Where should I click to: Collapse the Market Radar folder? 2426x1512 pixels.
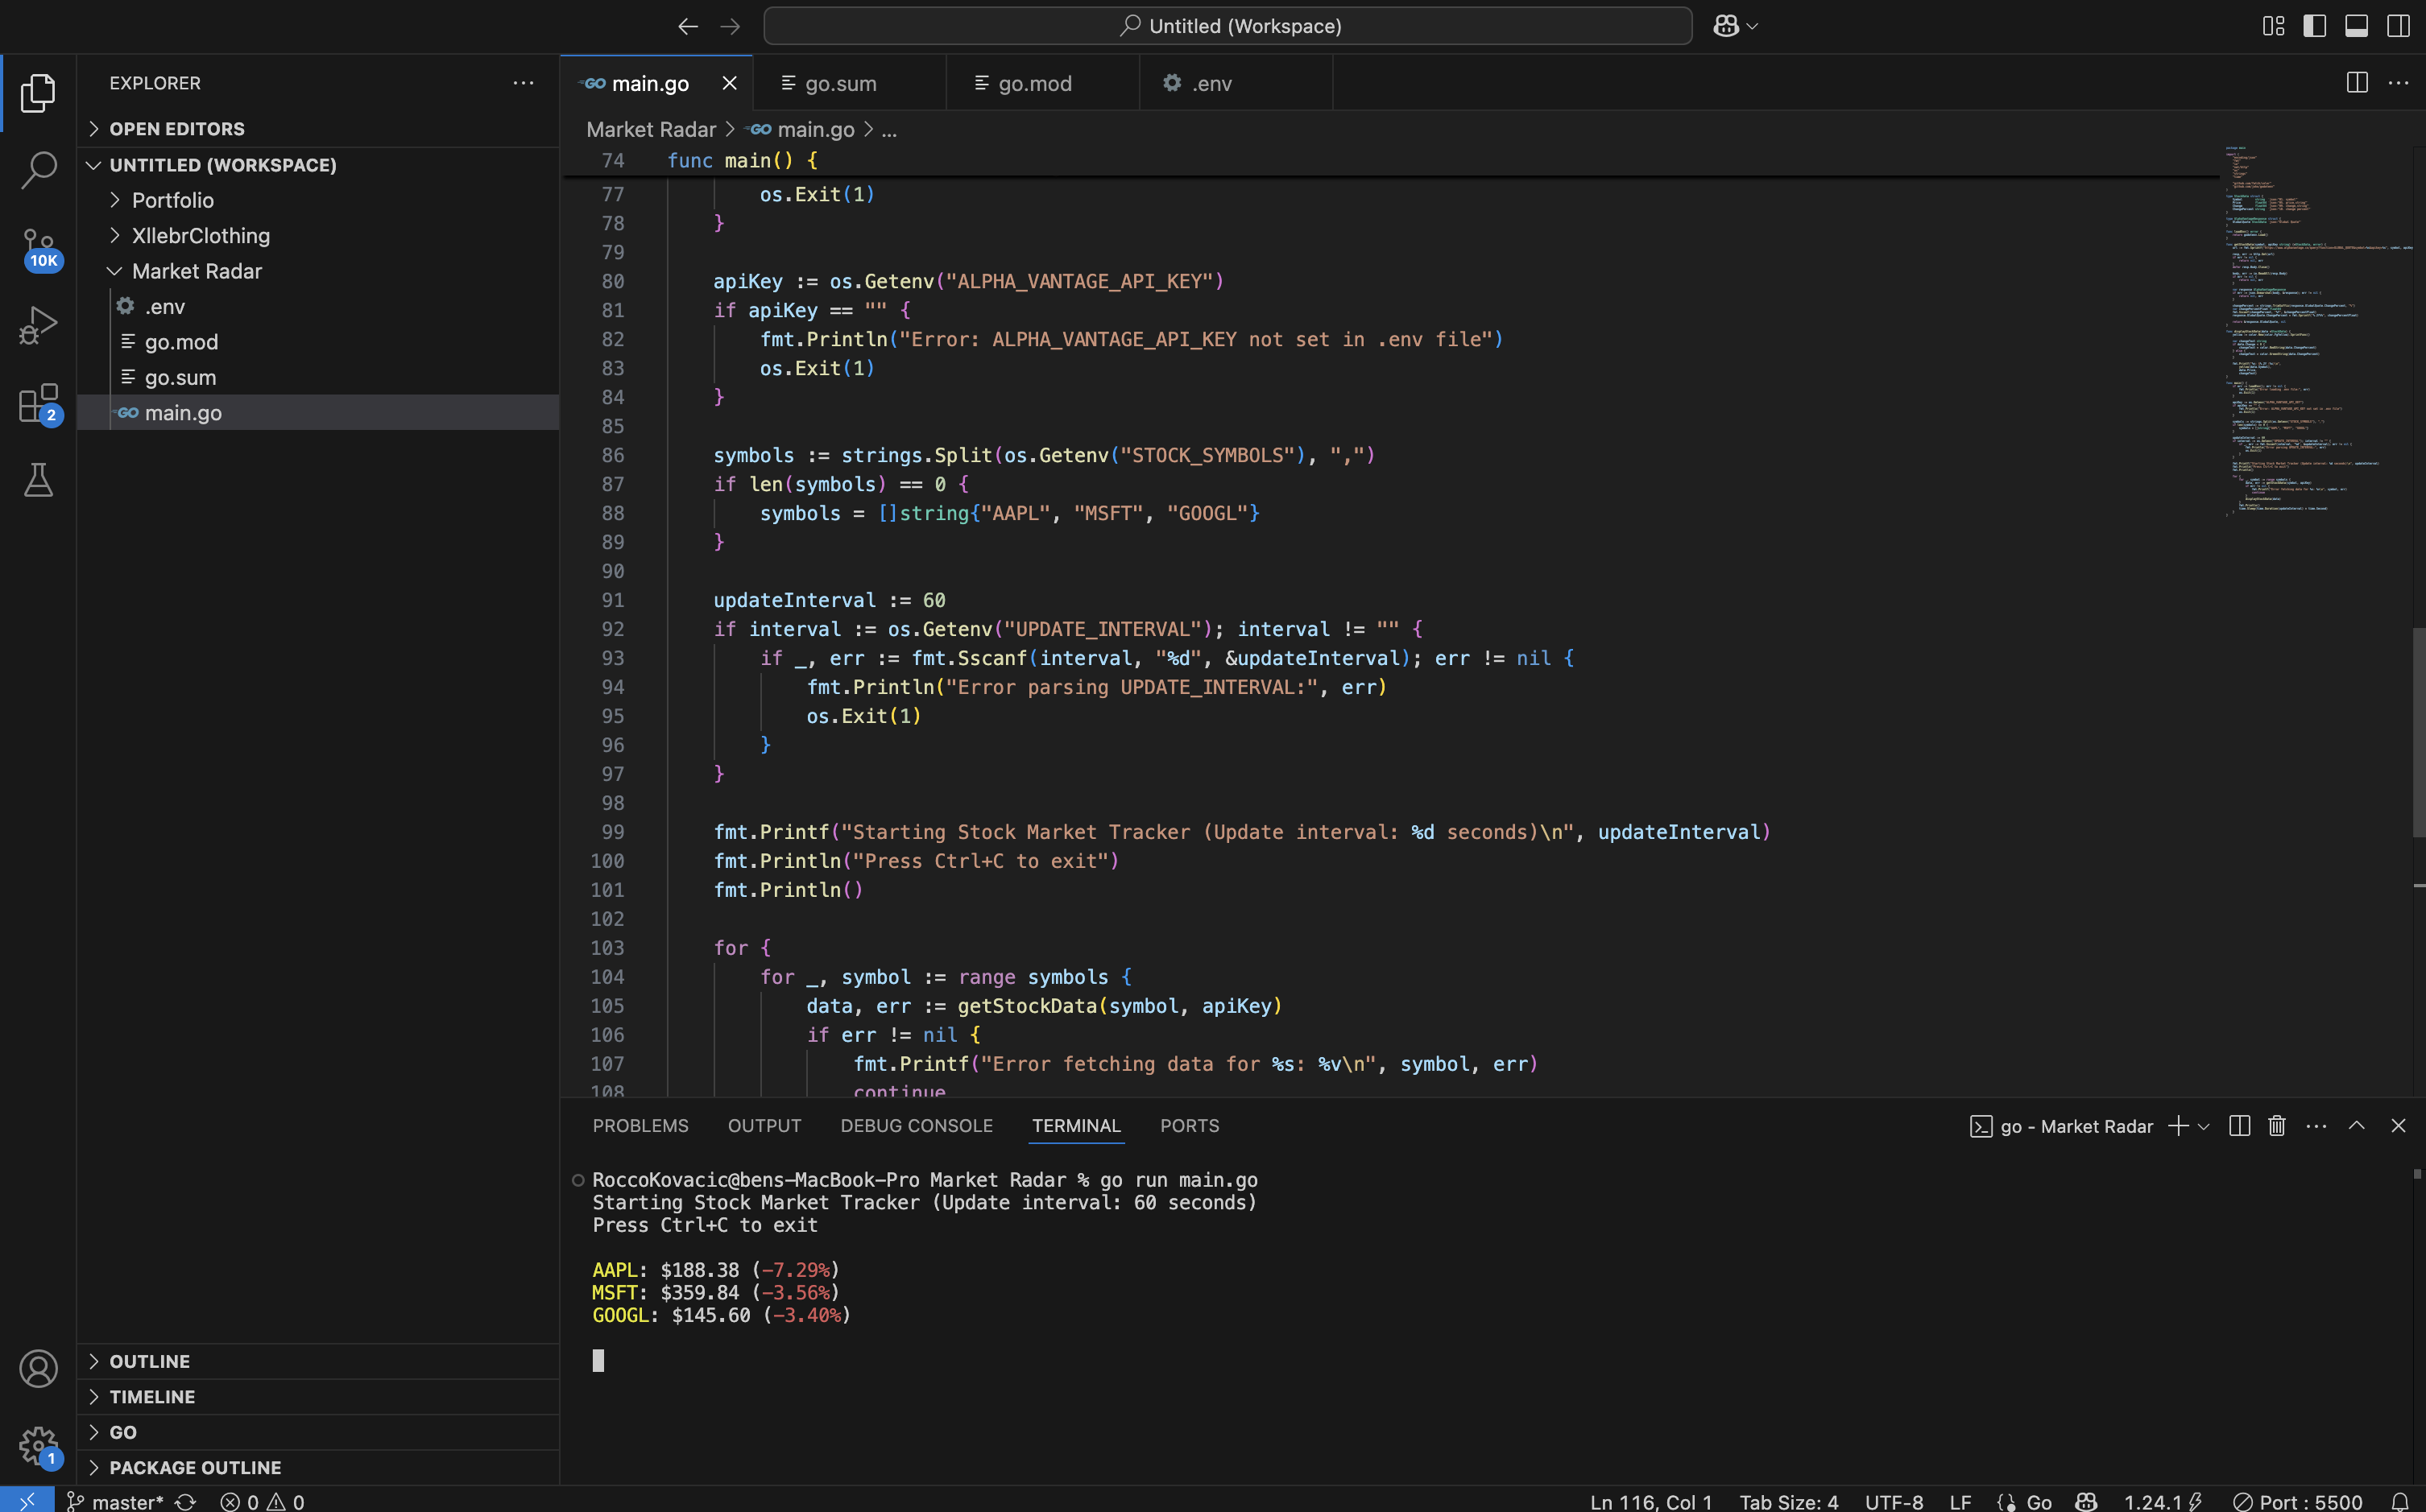click(x=196, y=271)
